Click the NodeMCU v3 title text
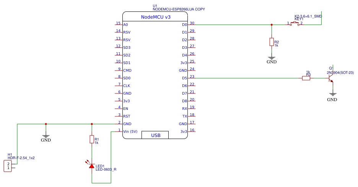The image size is (358, 187). coord(156,17)
